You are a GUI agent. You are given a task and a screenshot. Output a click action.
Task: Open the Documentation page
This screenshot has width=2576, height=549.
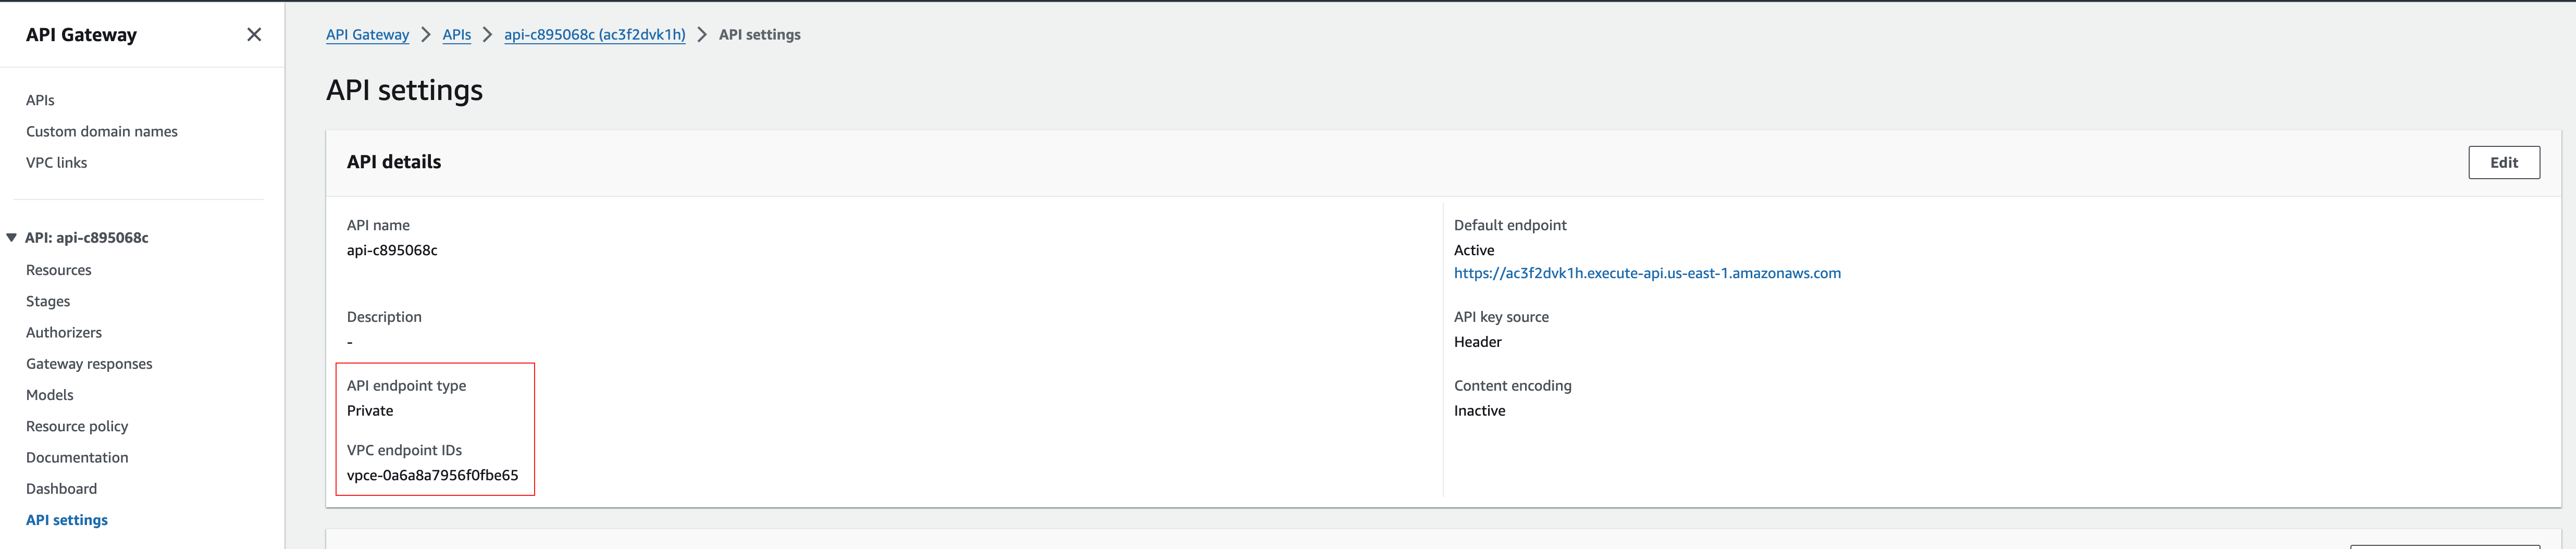click(x=77, y=457)
